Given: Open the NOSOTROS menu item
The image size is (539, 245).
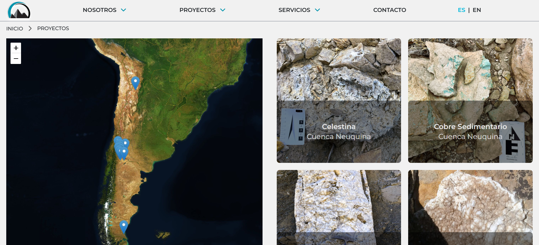Looking at the screenshot, I should click(100, 10).
